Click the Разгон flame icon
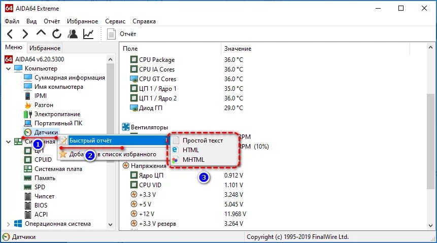Image resolution: width=437 pixels, height=243 pixels. click(28, 105)
